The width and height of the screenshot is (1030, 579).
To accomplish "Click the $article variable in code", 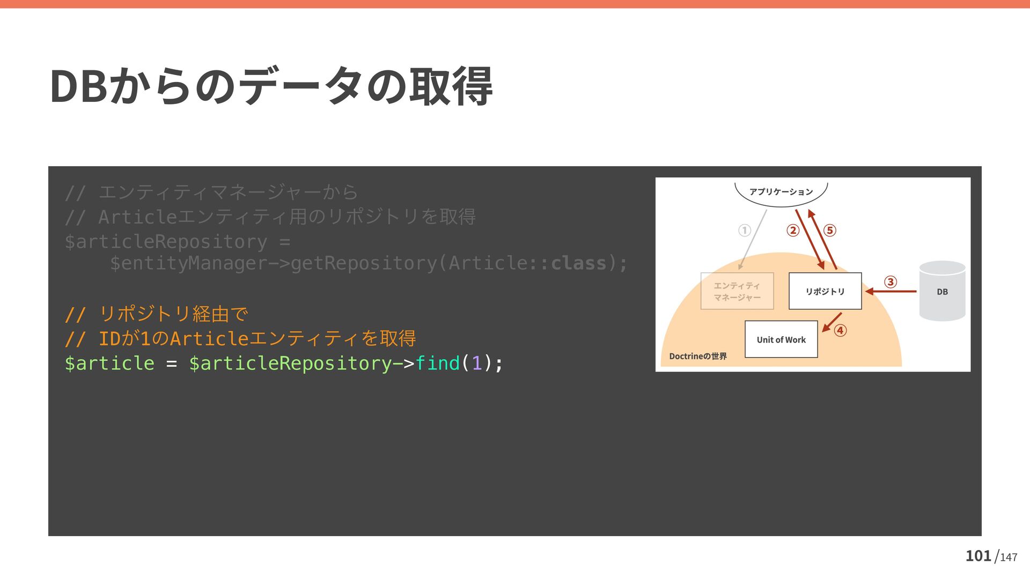I will pos(109,363).
